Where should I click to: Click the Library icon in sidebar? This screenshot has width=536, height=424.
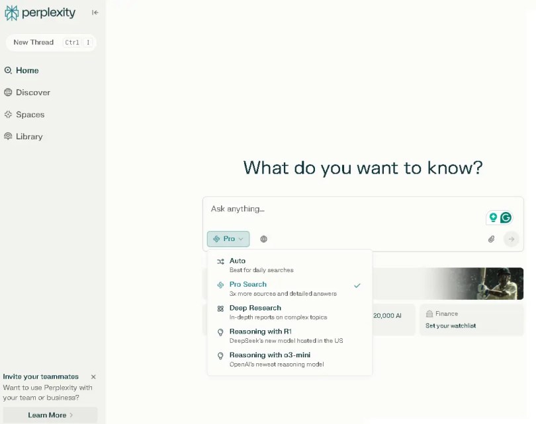point(8,137)
